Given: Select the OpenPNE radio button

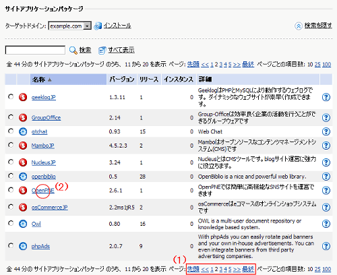Looking at the screenshot, I should (x=11, y=190).
